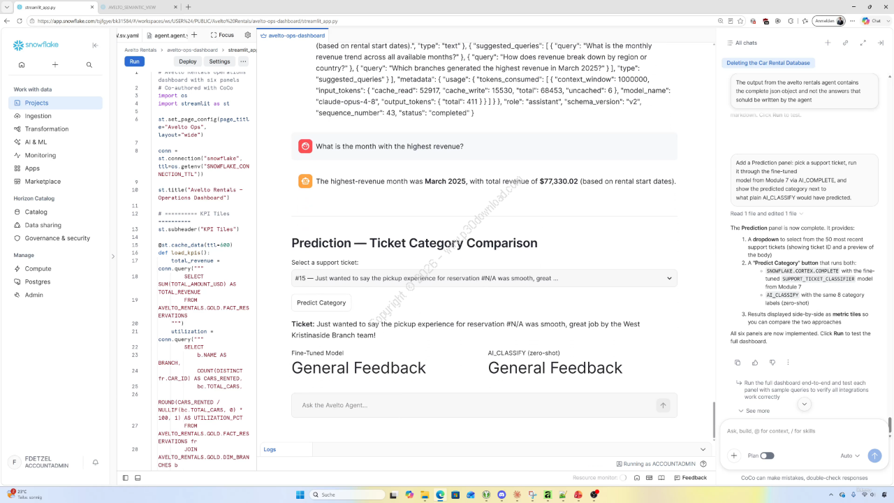This screenshot has height=503, width=894.
Task: Expand Read 1 file and edited 1 file
Action: (x=767, y=213)
